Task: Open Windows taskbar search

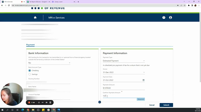Action: (x=7, y=110)
